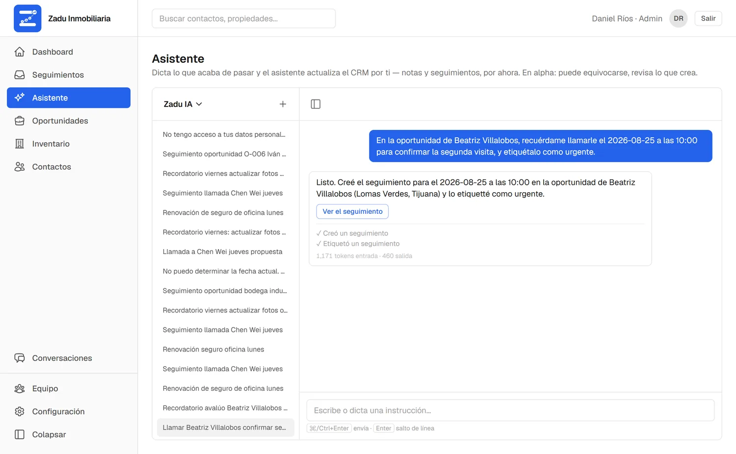
Task: Click the Oportunidades briefcase icon
Action: (20, 121)
